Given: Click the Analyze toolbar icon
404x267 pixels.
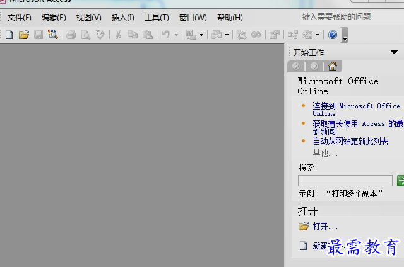Looking at the screenshot, I should click(217, 35).
